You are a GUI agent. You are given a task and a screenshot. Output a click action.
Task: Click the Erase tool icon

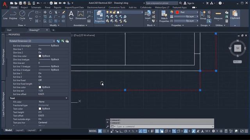point(63,12)
